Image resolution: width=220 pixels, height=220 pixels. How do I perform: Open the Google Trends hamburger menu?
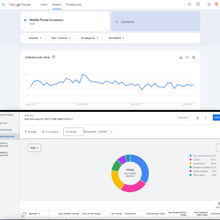pos(3,5)
